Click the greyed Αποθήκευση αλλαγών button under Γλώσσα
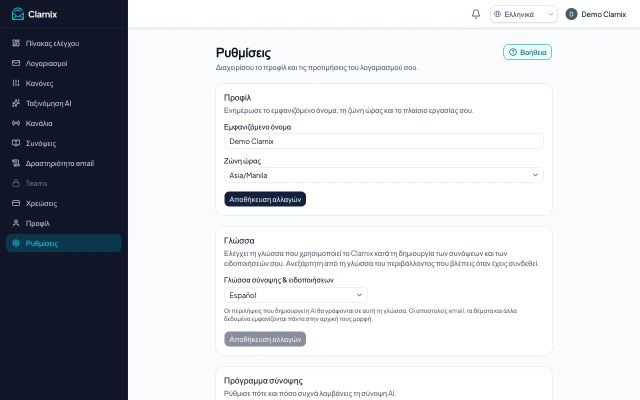 (265, 339)
